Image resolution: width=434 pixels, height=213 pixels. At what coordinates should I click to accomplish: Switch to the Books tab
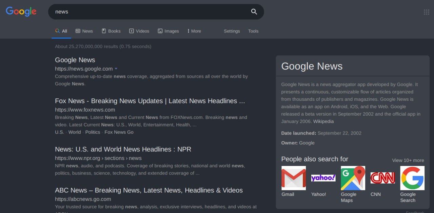111,31
